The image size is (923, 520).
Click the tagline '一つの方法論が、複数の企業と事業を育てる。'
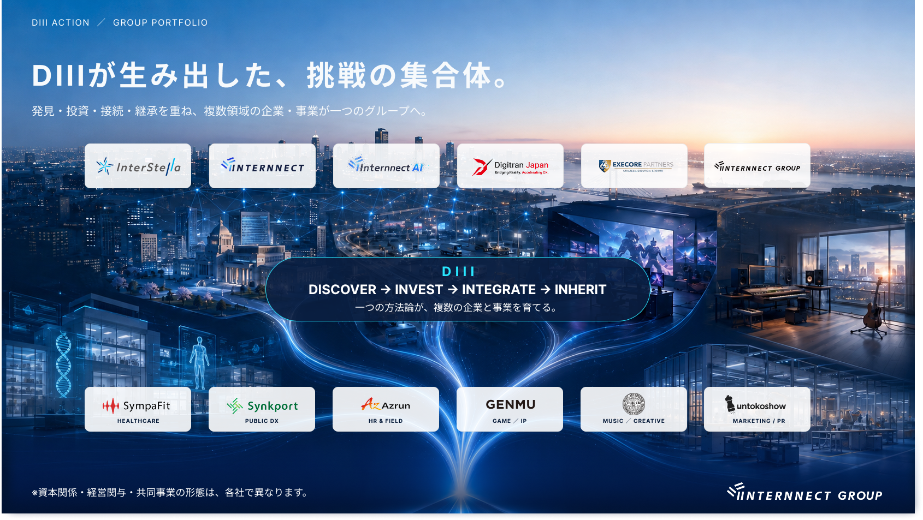458,308
